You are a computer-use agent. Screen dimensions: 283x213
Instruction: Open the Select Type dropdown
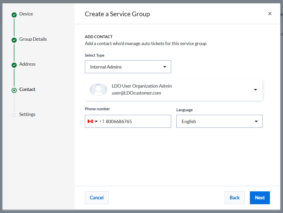tap(128, 67)
